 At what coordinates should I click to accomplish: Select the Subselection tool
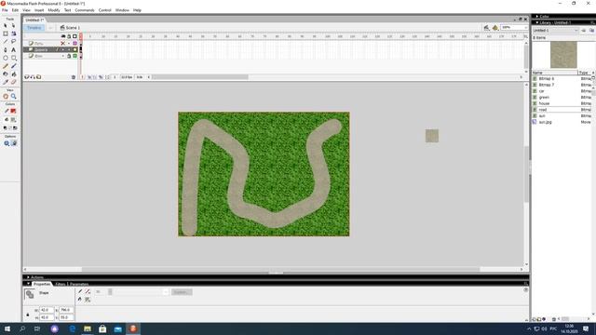14,25
